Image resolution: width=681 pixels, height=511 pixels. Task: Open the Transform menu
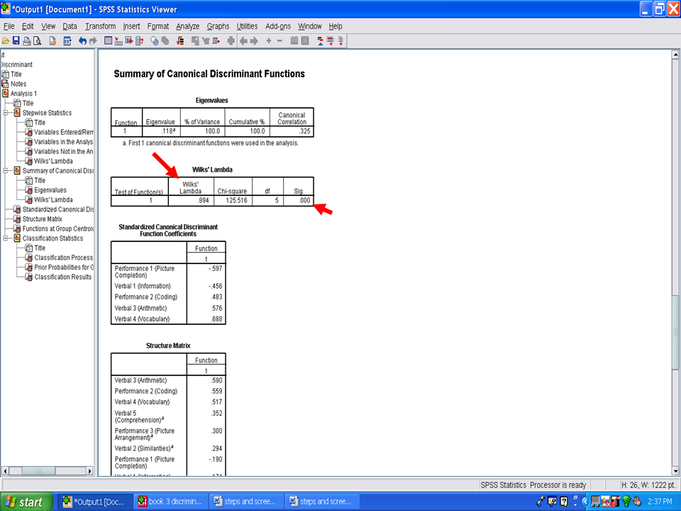(100, 26)
